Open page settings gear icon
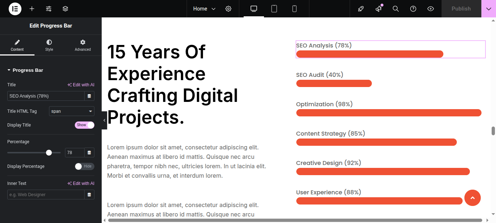Screen dimensions: 496x223 click(x=228, y=9)
